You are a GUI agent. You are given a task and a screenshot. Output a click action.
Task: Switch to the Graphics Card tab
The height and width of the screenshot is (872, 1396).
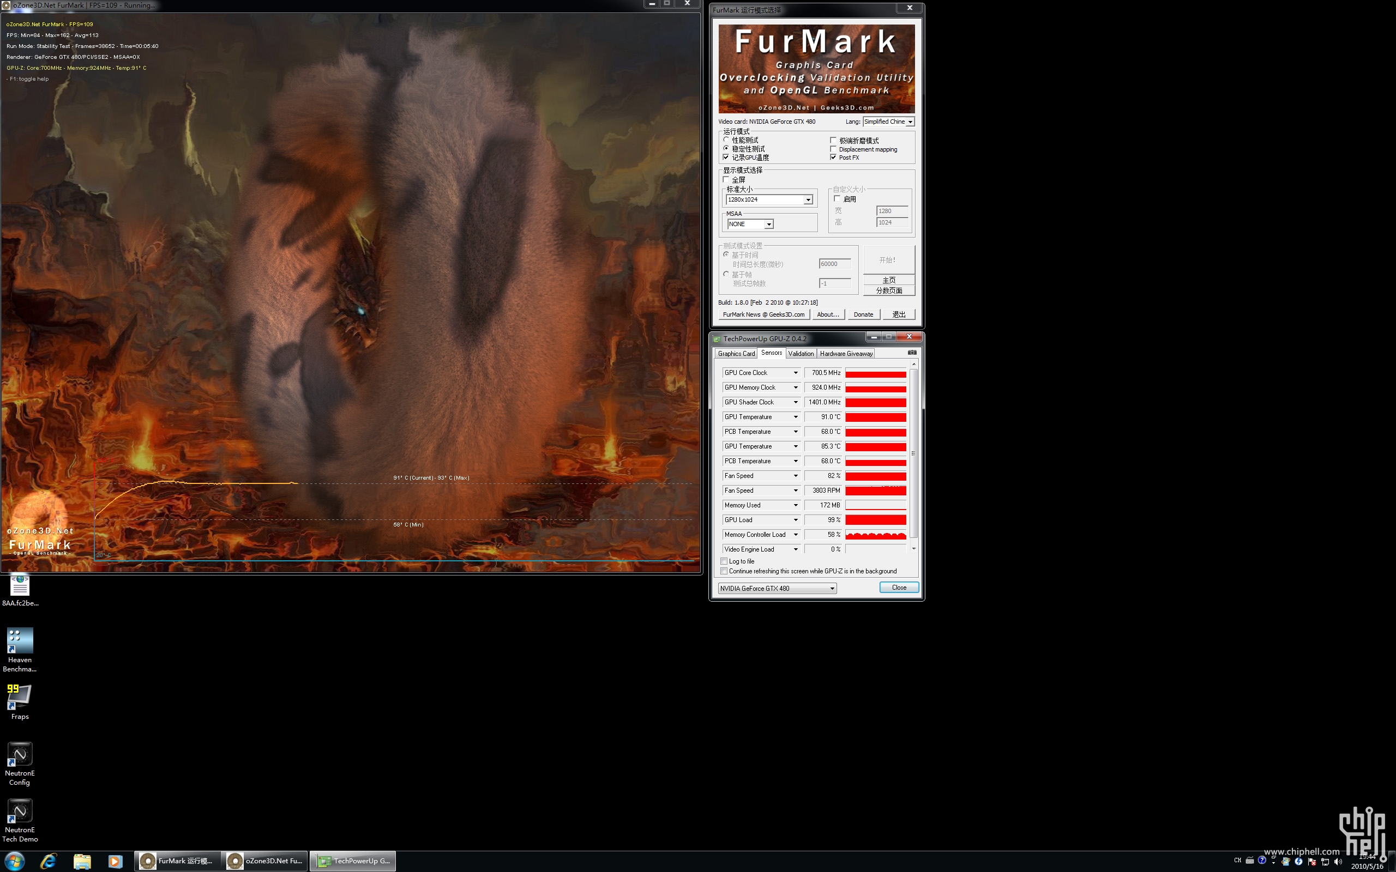(x=736, y=354)
